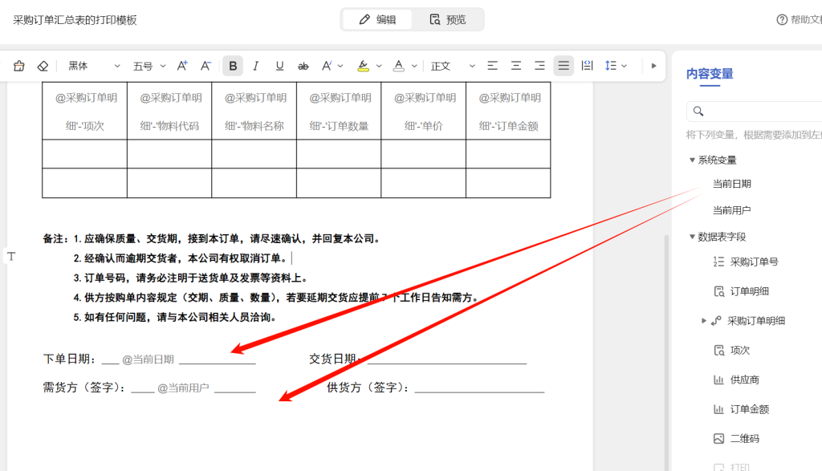This screenshot has height=471, width=822.
Task: Switch to the 预览 tab
Action: tap(448, 20)
